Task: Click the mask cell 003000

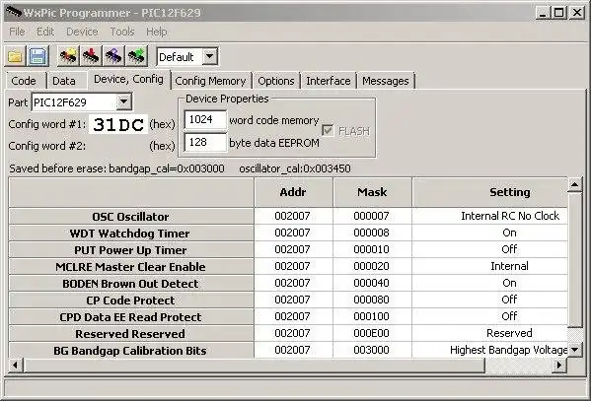Action: [x=372, y=350]
